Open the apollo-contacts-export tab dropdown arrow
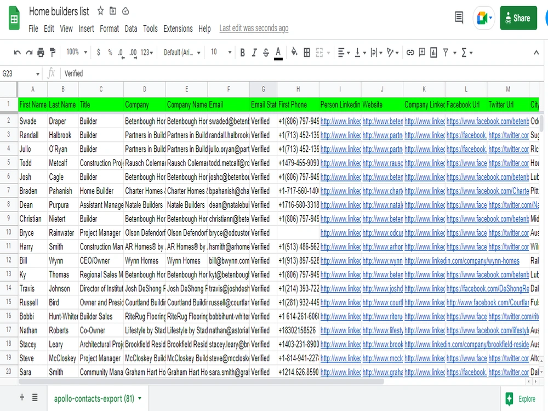 pos(140,398)
